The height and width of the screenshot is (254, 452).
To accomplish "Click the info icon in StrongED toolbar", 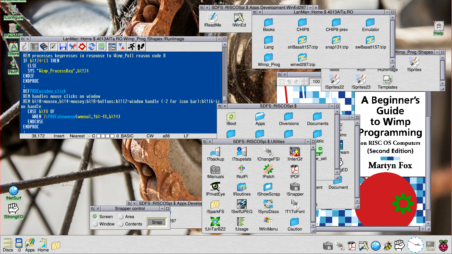I will click(25, 47).
